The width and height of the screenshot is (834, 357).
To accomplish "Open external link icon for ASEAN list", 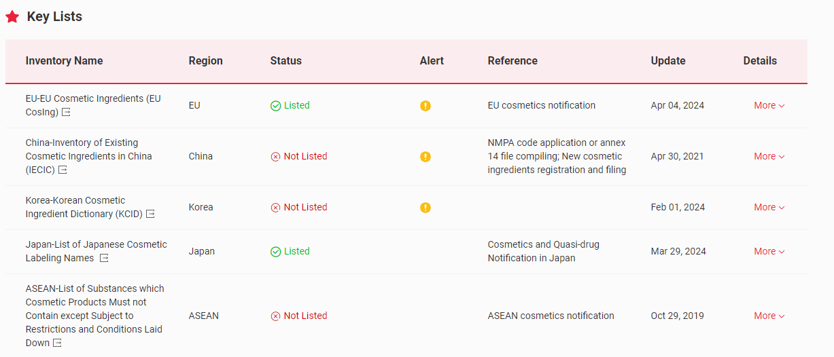I will (x=57, y=343).
